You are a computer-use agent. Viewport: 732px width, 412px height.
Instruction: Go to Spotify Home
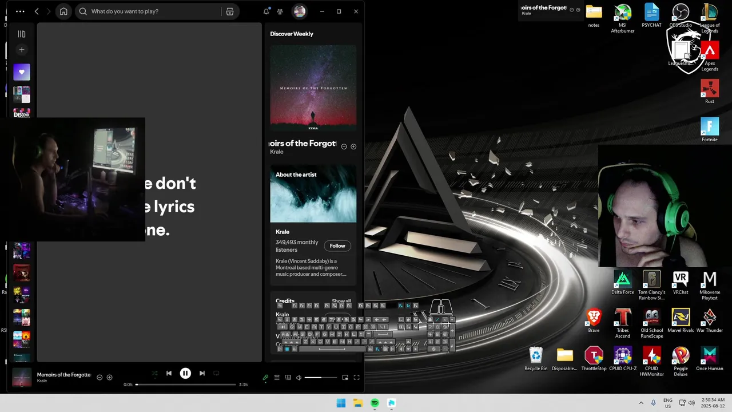click(63, 11)
